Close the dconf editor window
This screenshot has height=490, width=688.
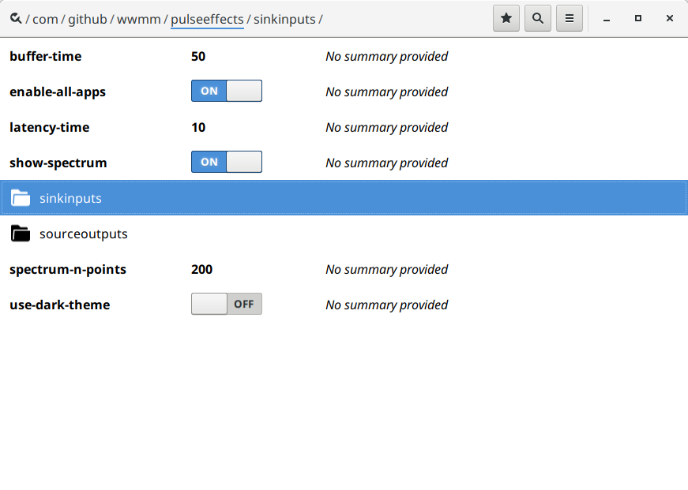(670, 18)
